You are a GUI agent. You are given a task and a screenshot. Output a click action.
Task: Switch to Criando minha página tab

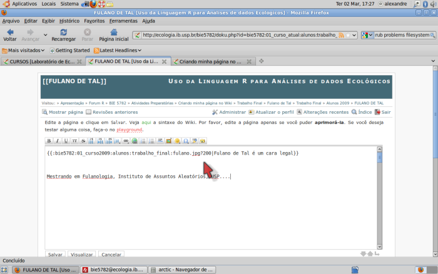click(x=210, y=61)
